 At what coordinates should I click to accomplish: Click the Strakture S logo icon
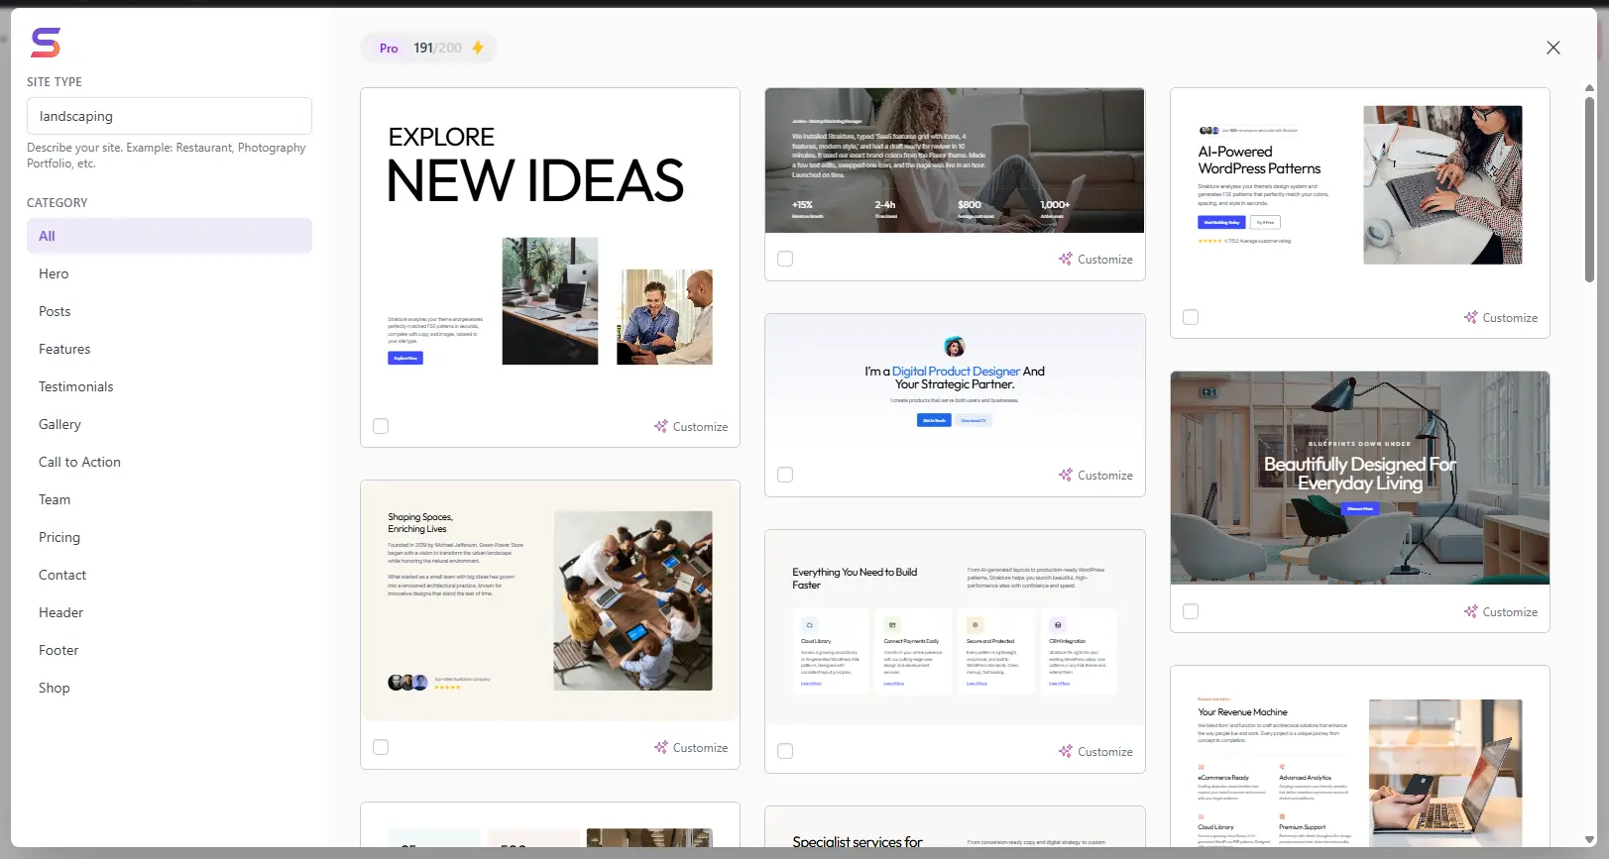click(x=46, y=43)
